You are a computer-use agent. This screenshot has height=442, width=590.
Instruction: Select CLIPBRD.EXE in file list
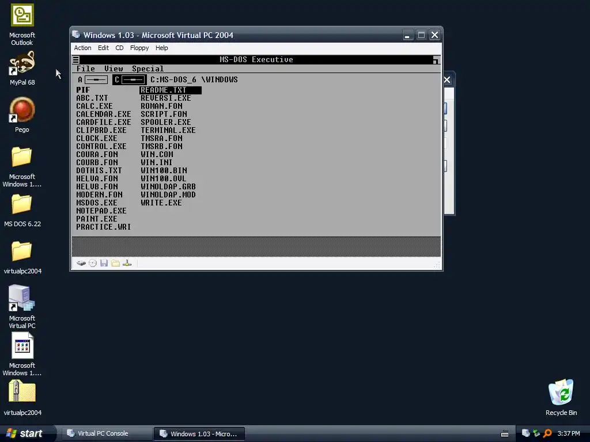click(x=101, y=131)
